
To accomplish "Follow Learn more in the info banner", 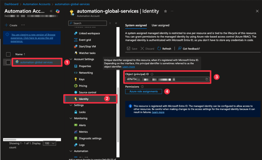I will coord(158,112).
